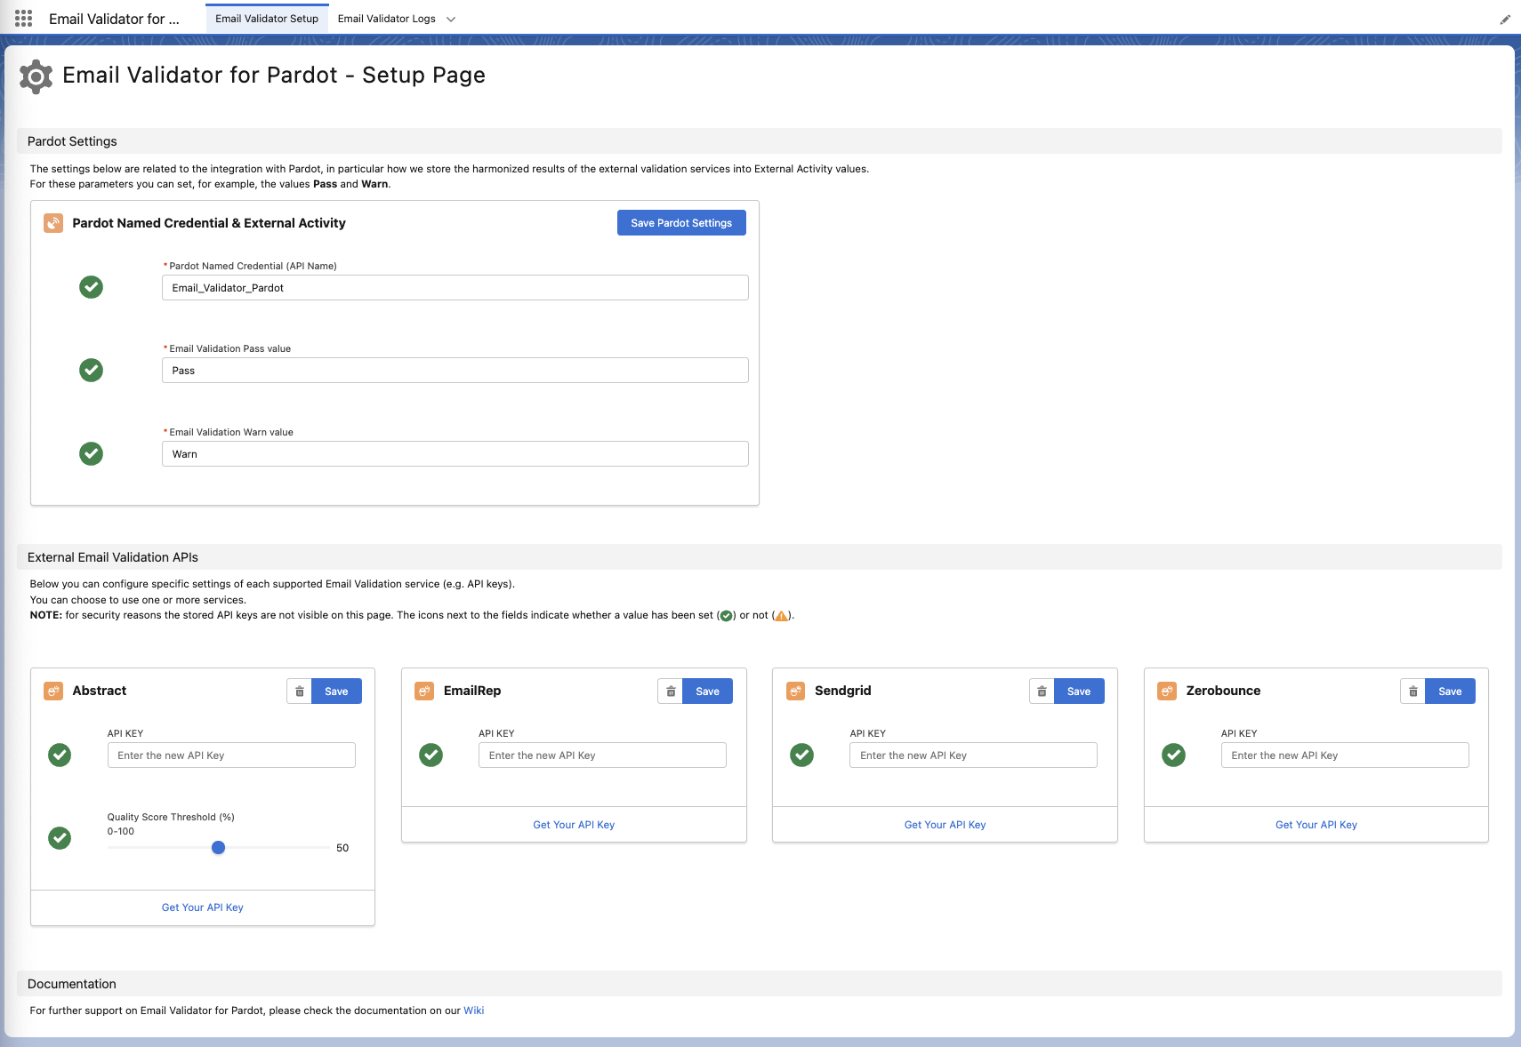Click the Quality Score Threshold slider handle
The width and height of the screenshot is (1521, 1047).
click(x=218, y=848)
